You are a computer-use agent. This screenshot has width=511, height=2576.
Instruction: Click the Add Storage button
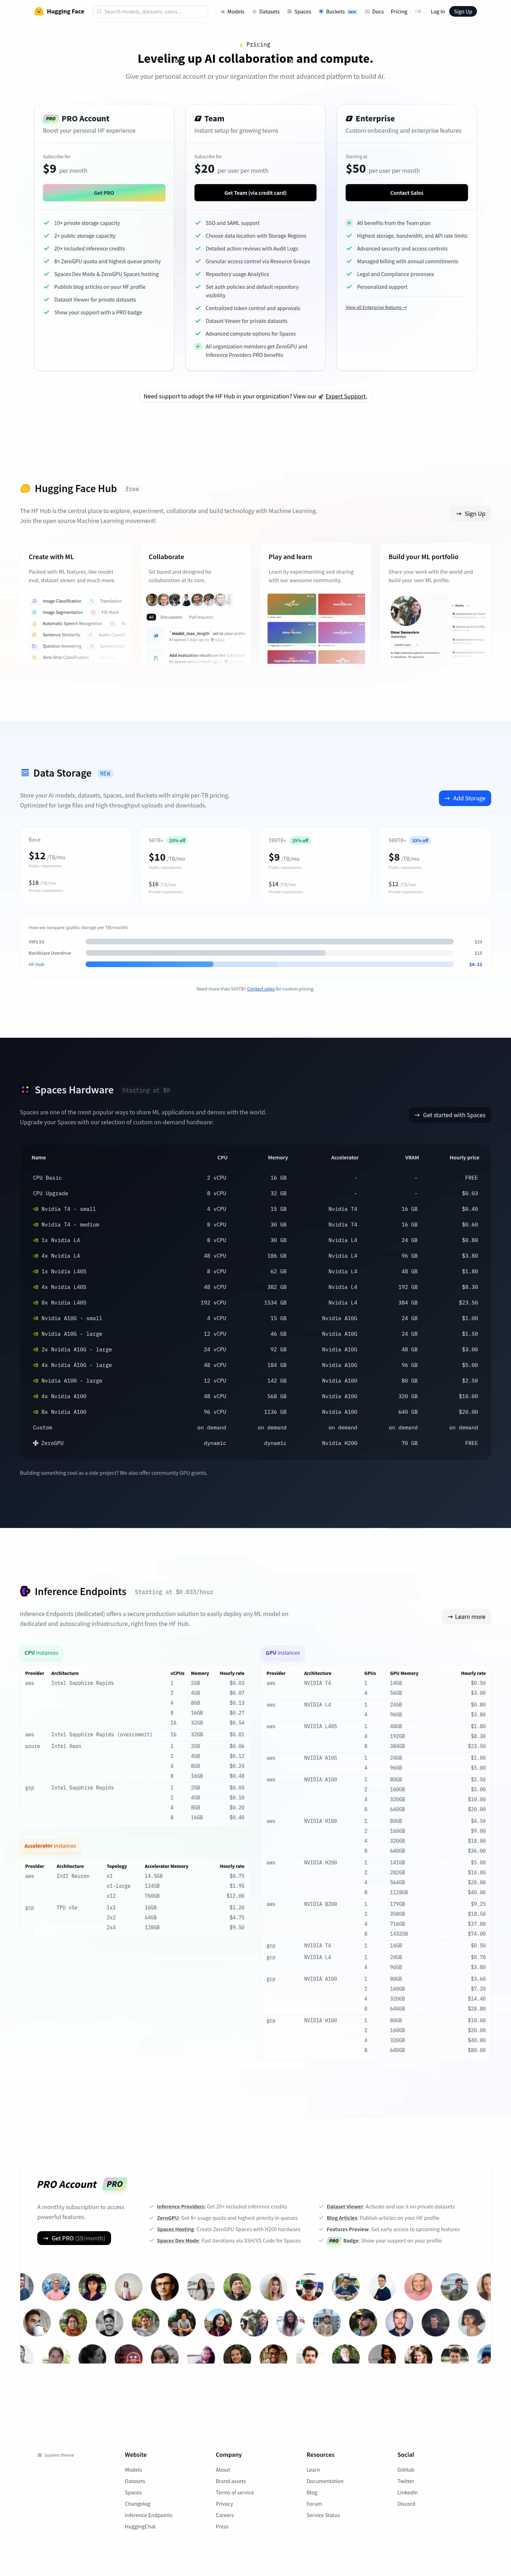(x=465, y=798)
